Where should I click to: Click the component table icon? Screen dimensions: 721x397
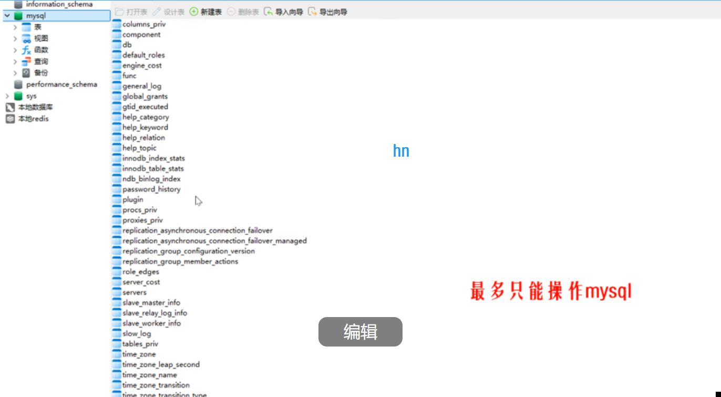pos(117,35)
